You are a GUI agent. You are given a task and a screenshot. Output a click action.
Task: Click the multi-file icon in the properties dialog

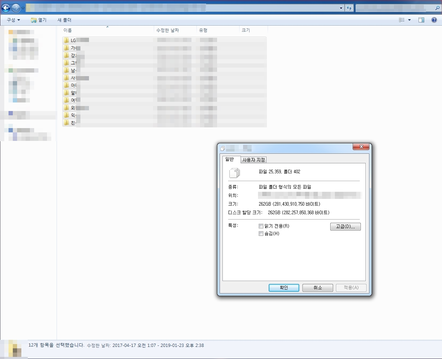pyautogui.click(x=235, y=173)
